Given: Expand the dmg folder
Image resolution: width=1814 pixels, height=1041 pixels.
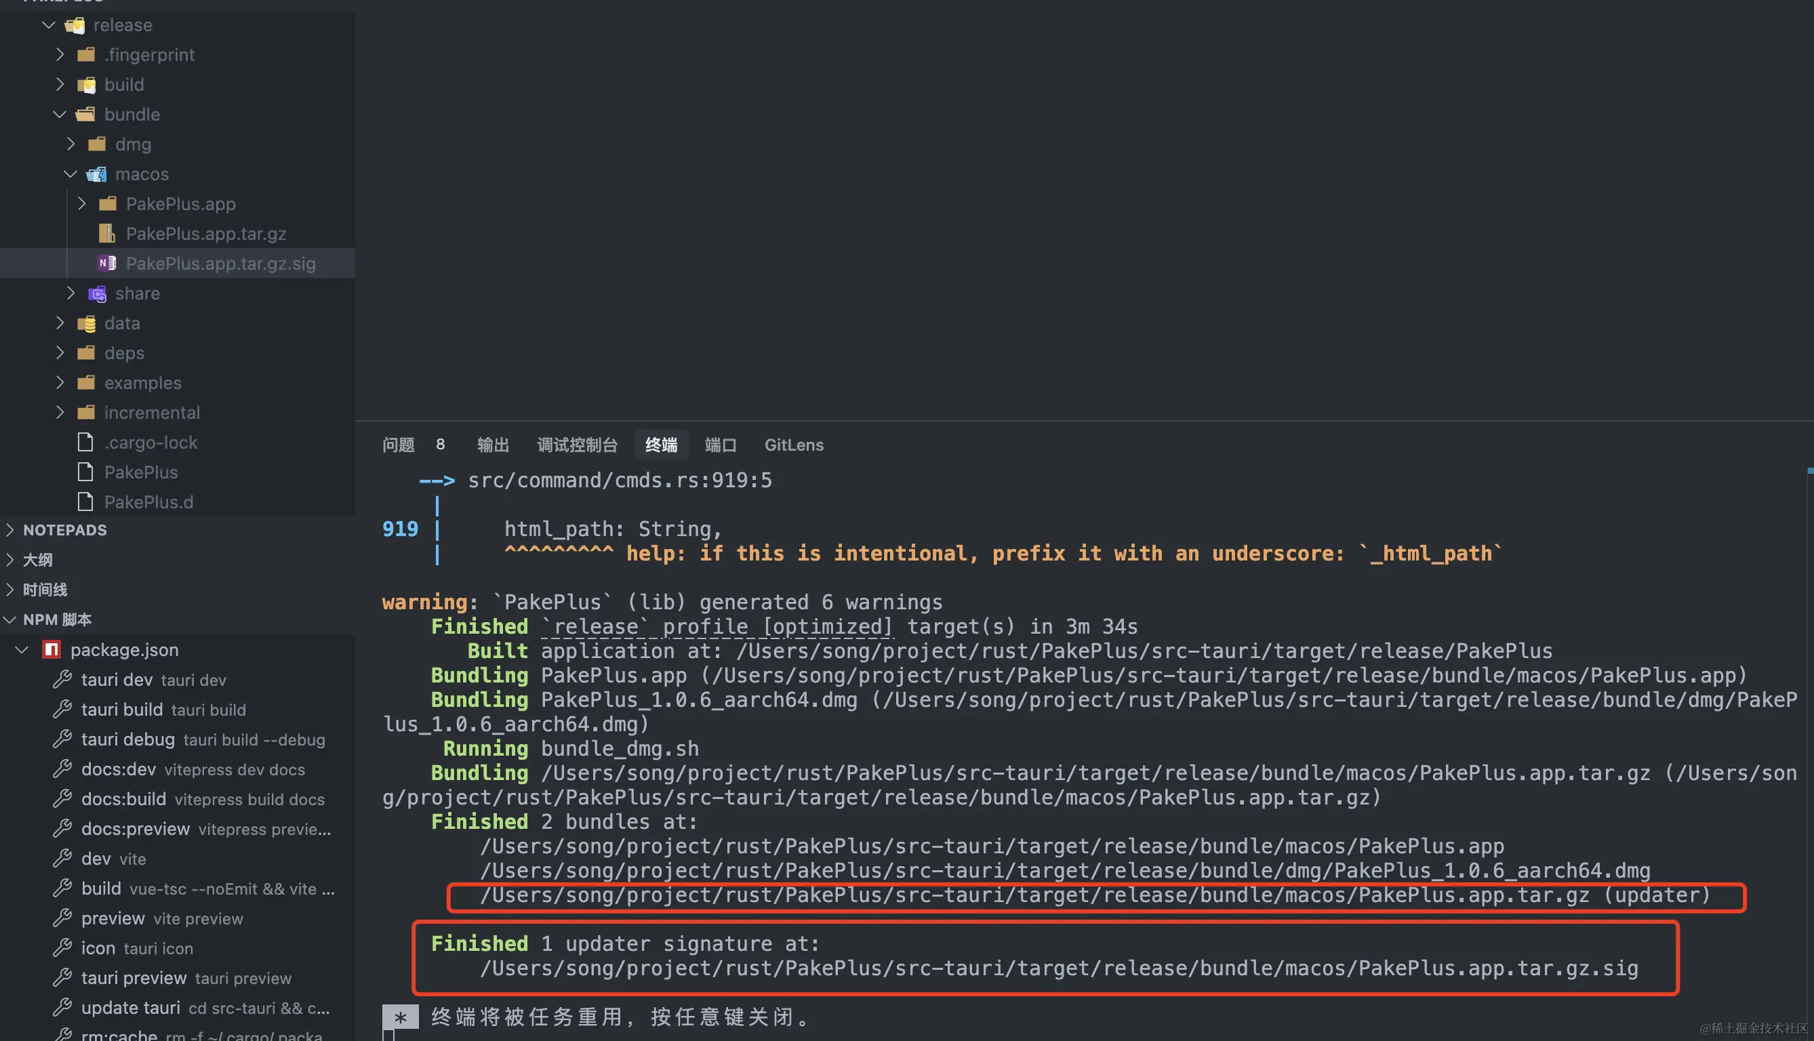Looking at the screenshot, I should pyautogui.click(x=70, y=144).
